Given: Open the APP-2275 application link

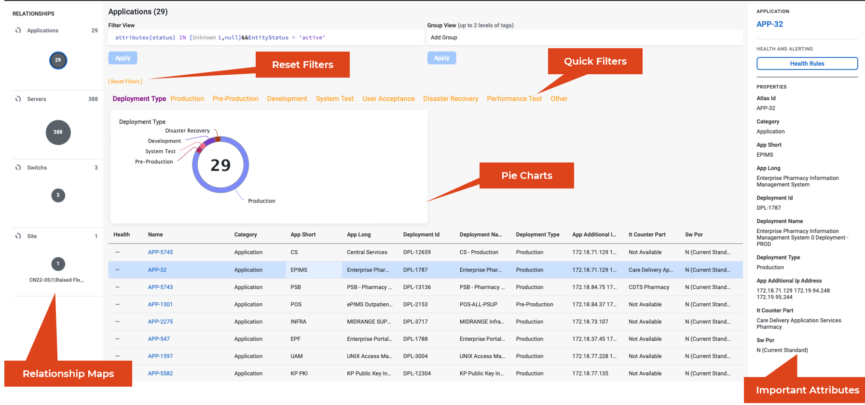Looking at the screenshot, I should pos(160,322).
